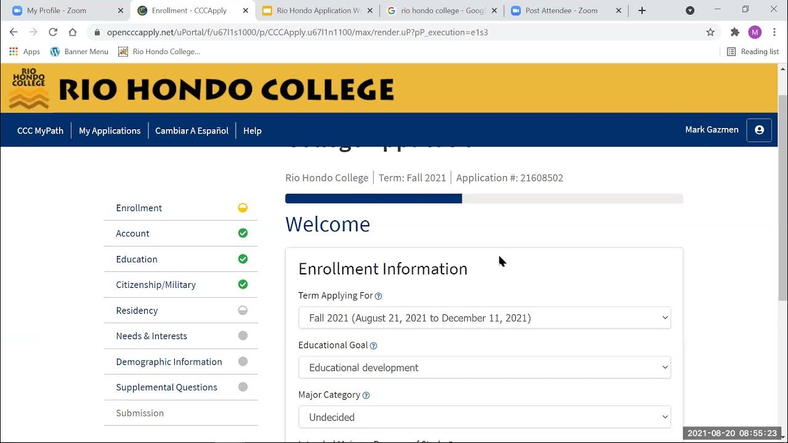
Task: Open the tab search dropdown arrow
Action: pos(690,10)
